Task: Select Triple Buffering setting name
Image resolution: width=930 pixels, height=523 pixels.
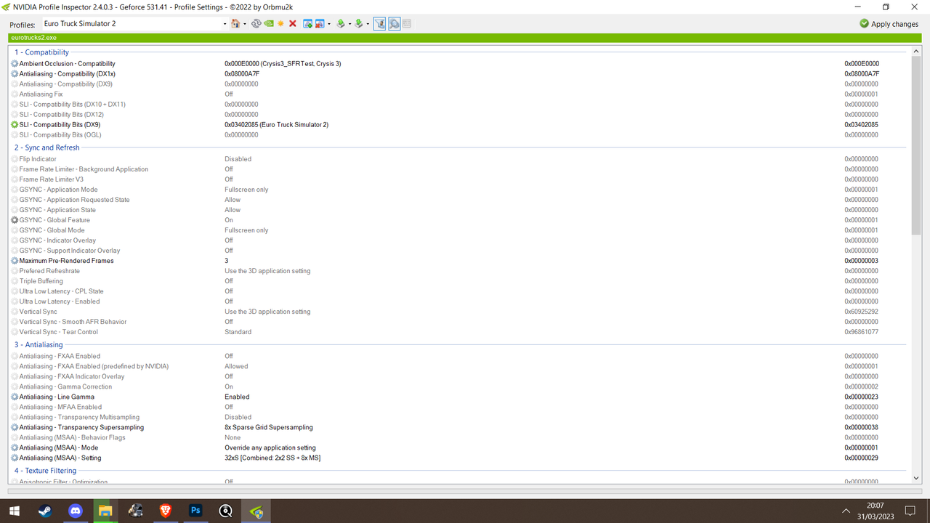Action: pos(41,281)
